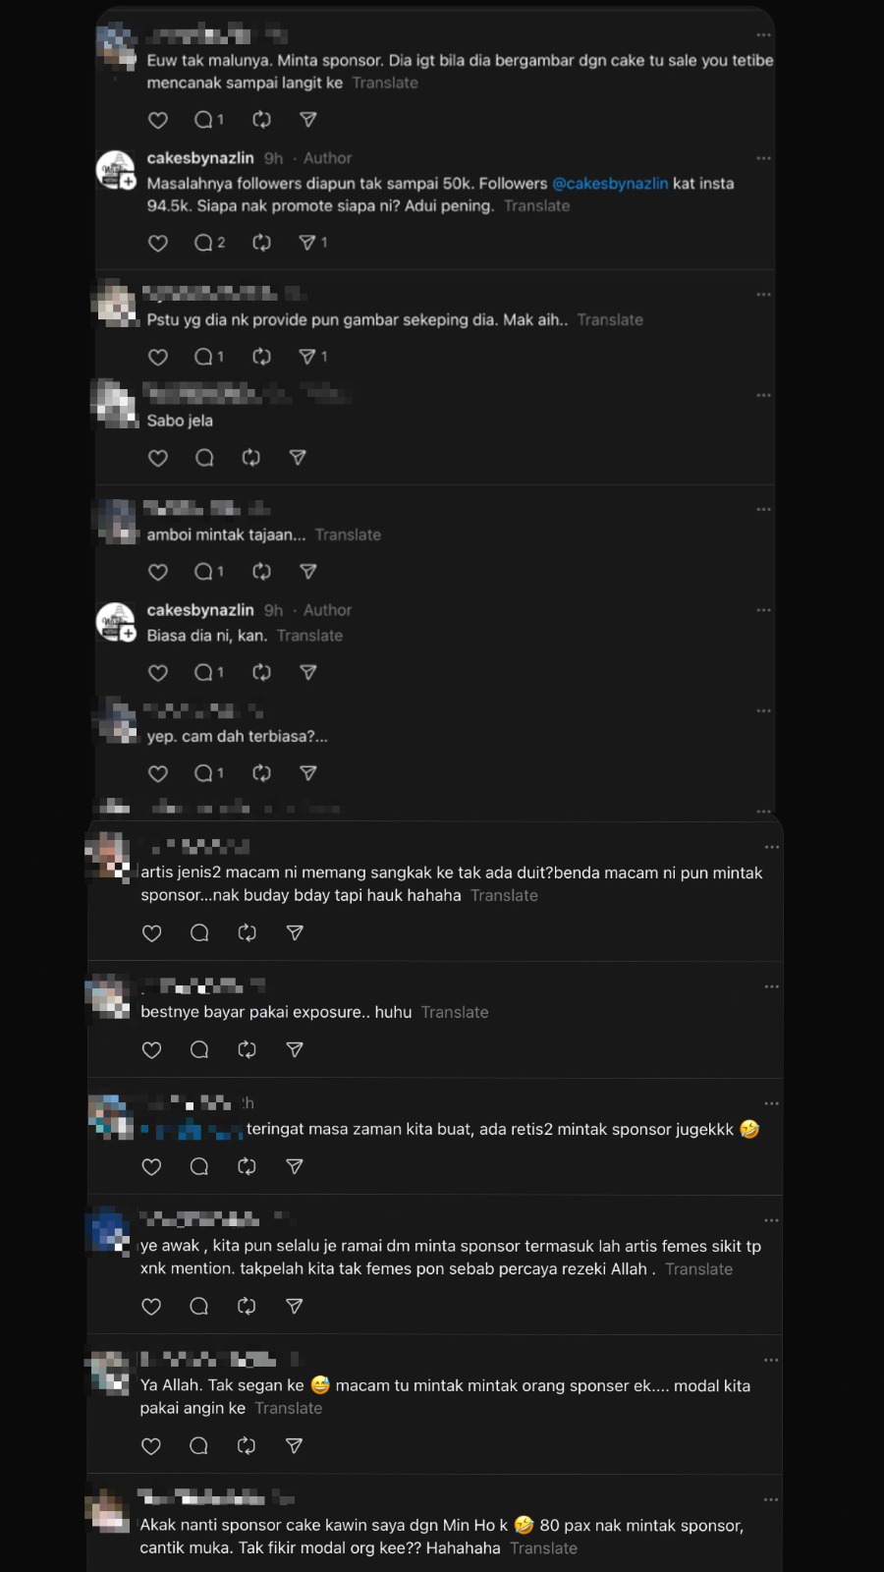Repost the 'Sabo jela' comment
Viewport: 884px width, 1572px height.
[x=251, y=458]
